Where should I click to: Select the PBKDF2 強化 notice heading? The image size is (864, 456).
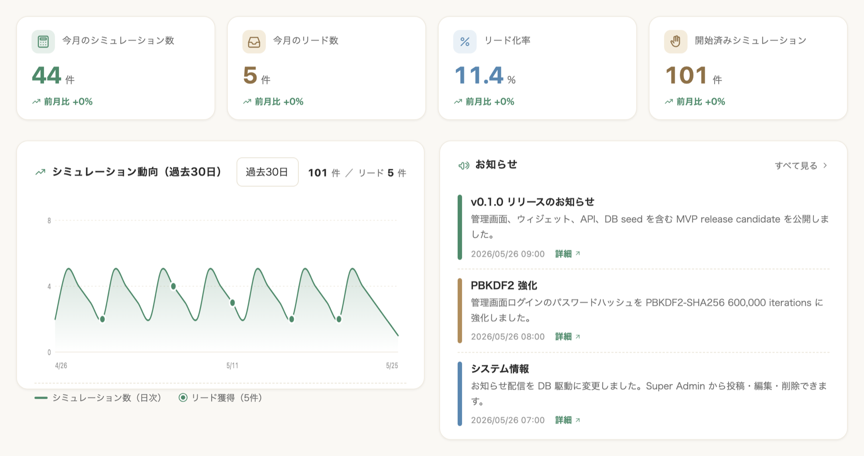coord(504,285)
